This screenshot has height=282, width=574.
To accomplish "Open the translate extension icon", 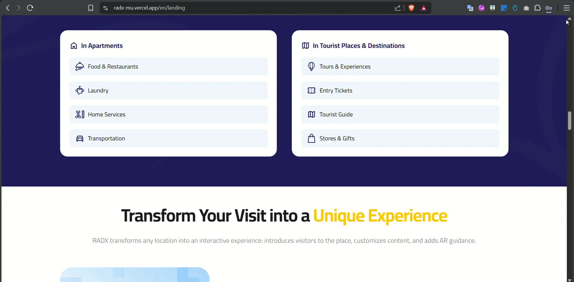I will pos(470,8).
